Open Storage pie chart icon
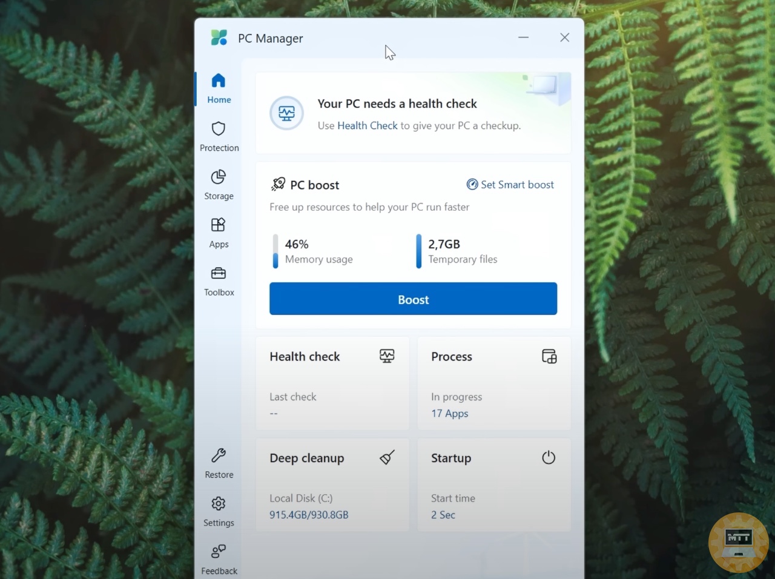The image size is (775, 579). click(219, 177)
